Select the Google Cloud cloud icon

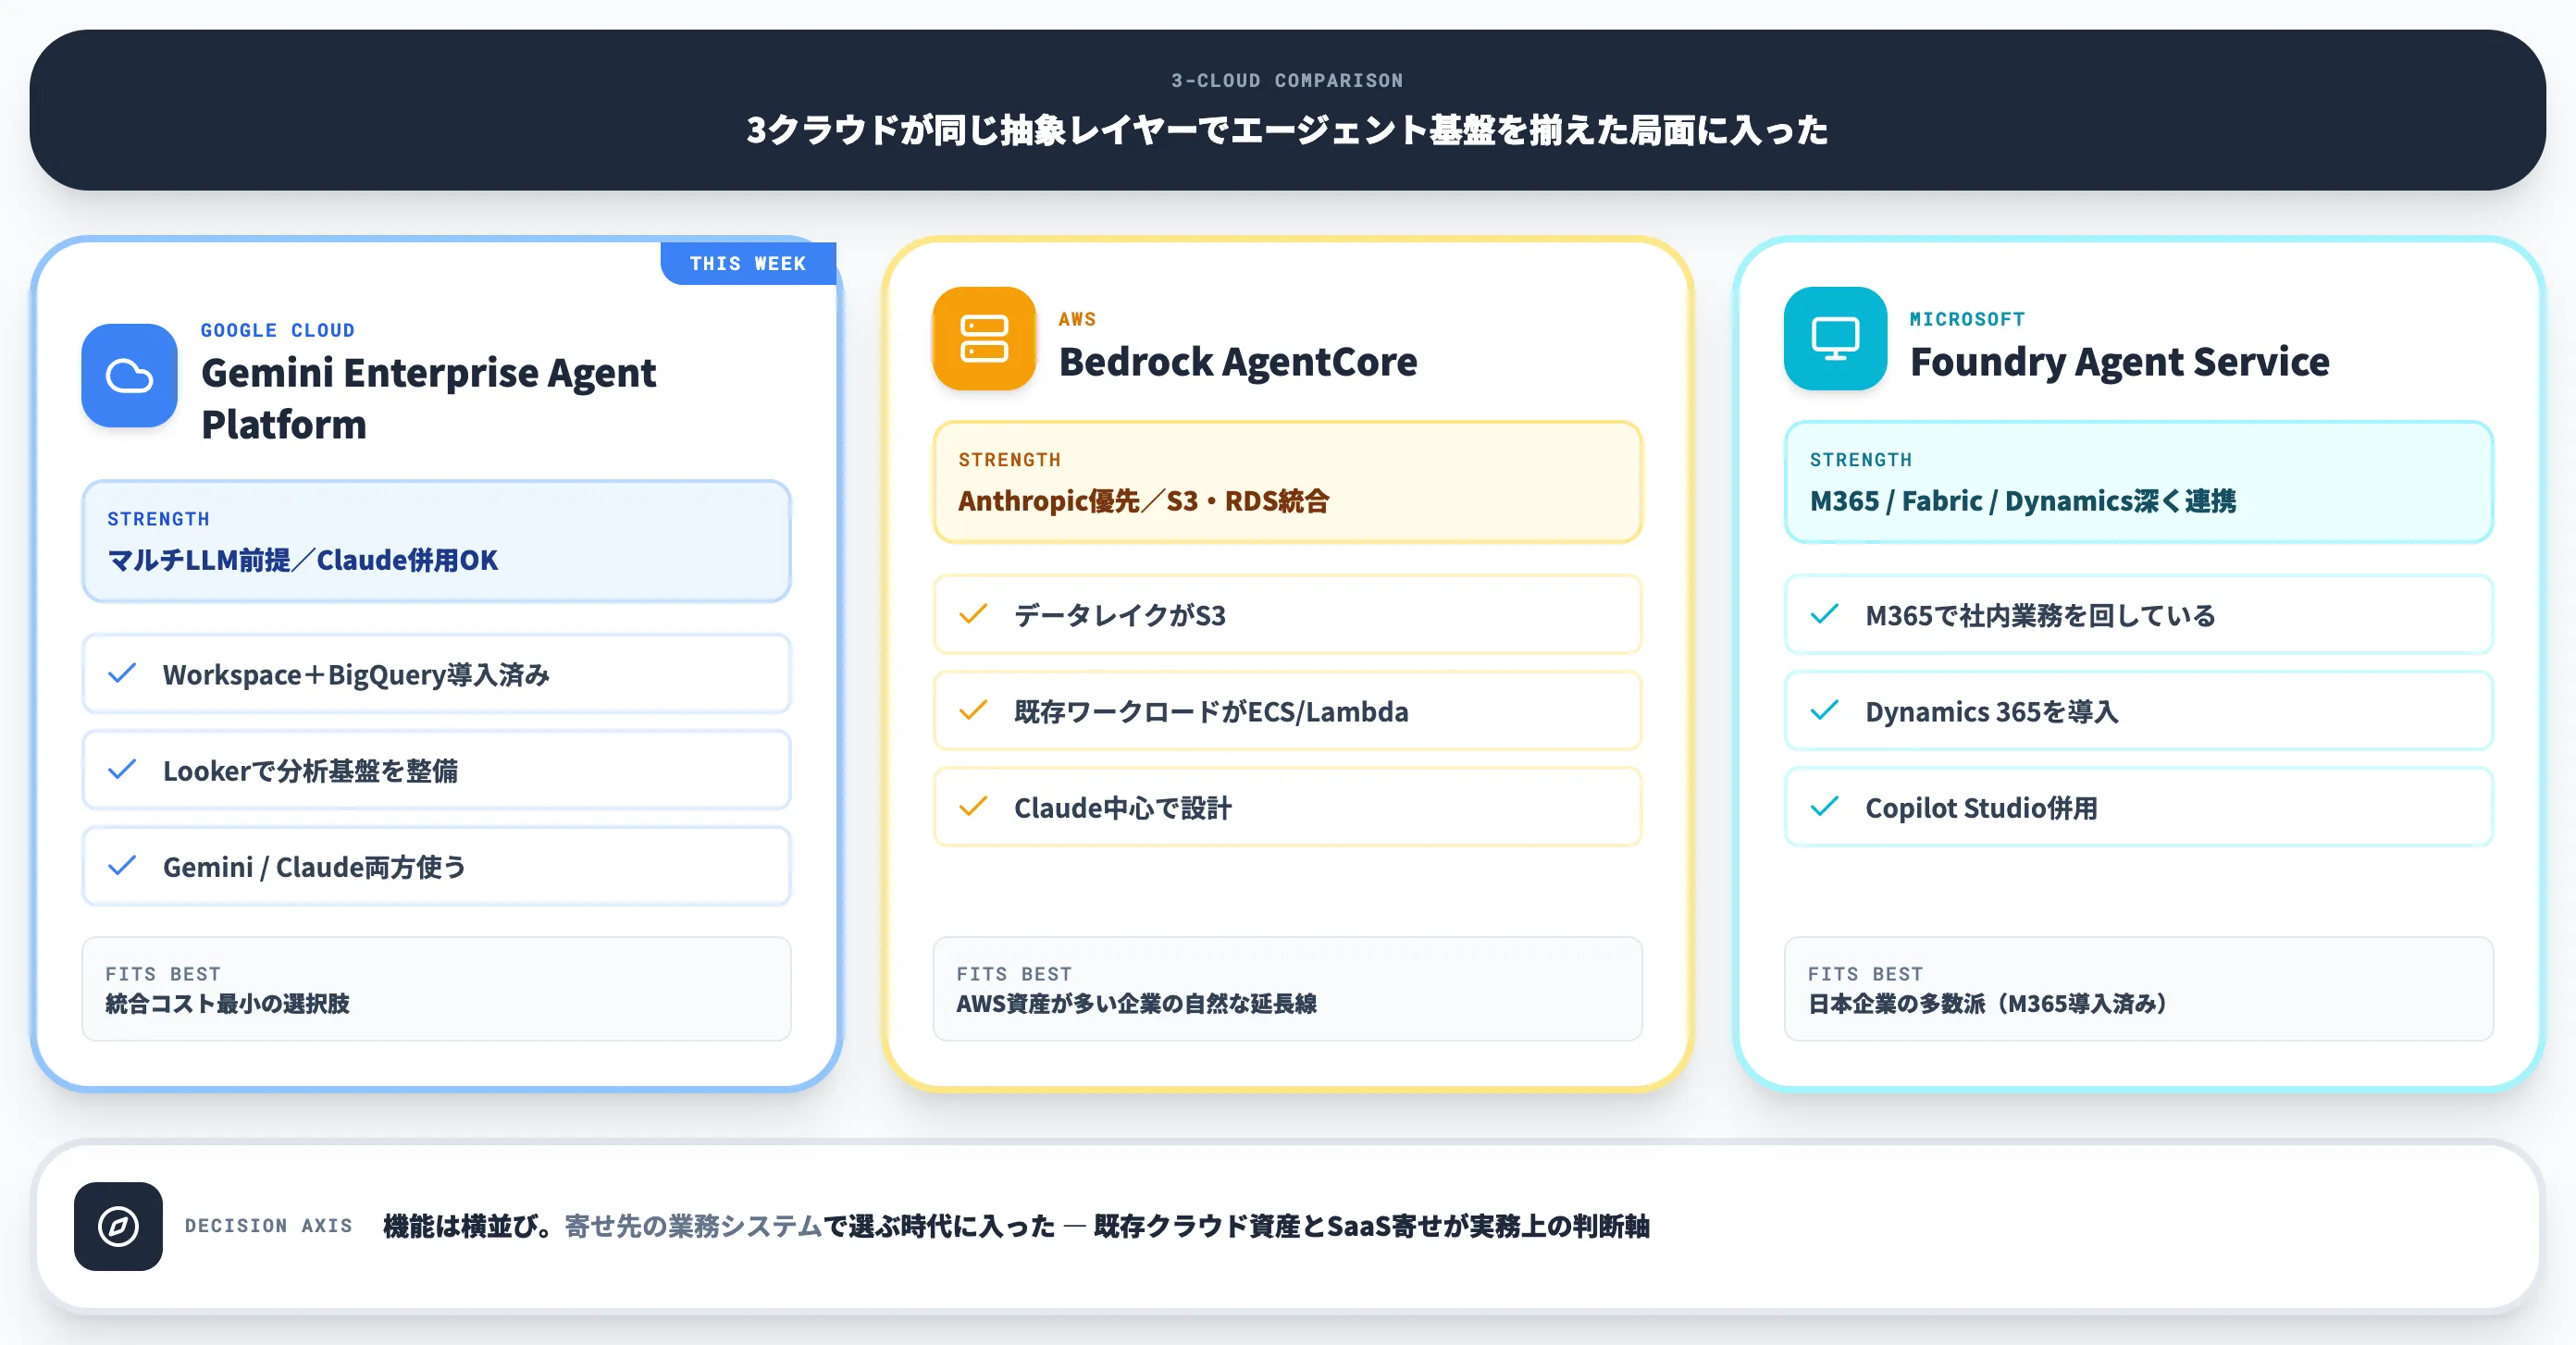tap(129, 375)
